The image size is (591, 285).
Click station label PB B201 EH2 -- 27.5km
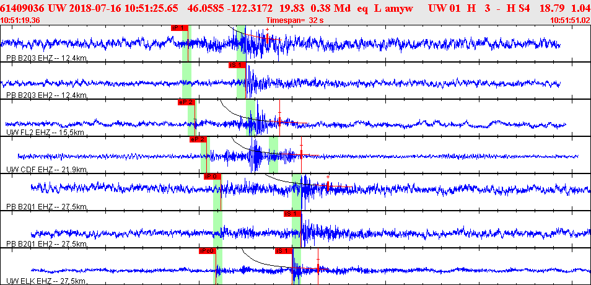pos(47,243)
